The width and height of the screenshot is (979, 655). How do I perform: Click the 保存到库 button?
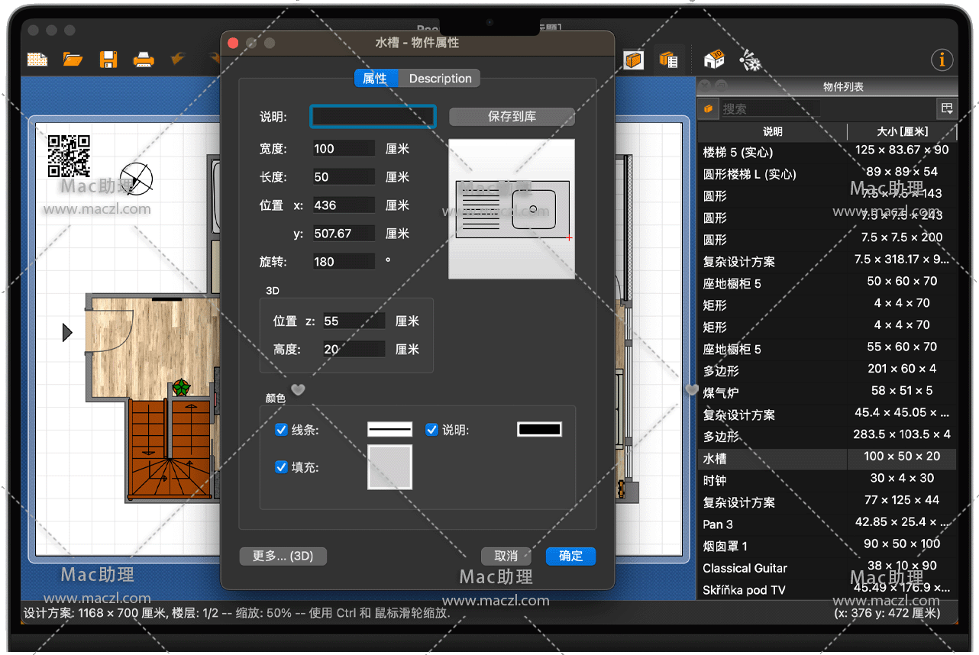pyautogui.click(x=512, y=117)
